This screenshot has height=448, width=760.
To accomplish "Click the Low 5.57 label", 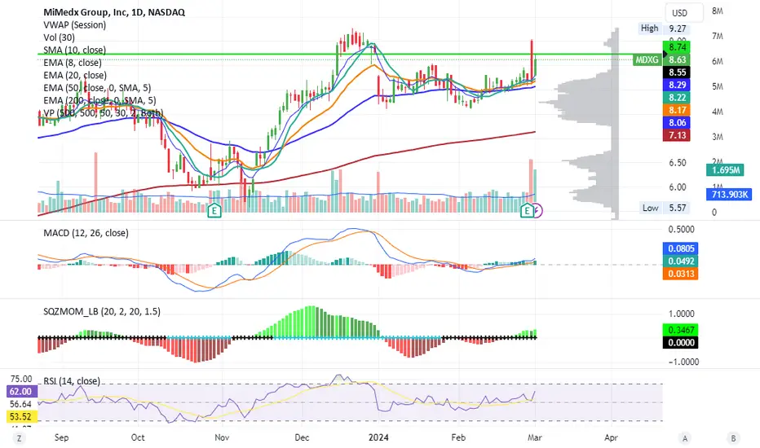I will click(664, 208).
